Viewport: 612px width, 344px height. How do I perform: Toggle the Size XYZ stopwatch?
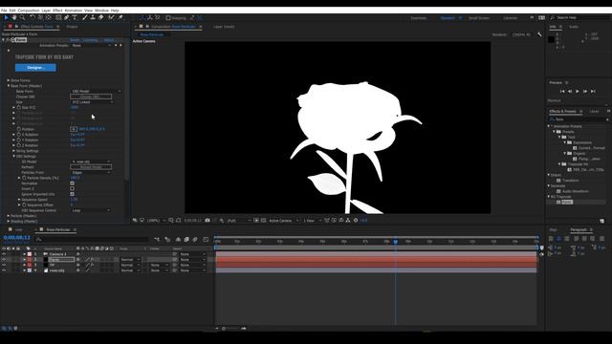19,107
